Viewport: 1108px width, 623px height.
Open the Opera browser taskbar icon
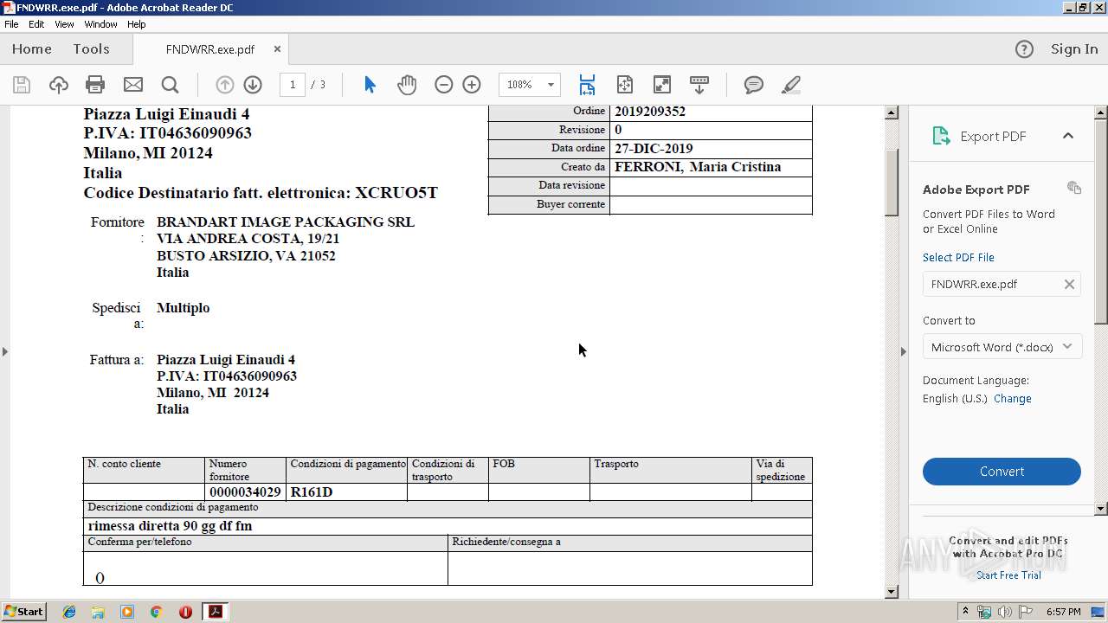click(x=185, y=612)
